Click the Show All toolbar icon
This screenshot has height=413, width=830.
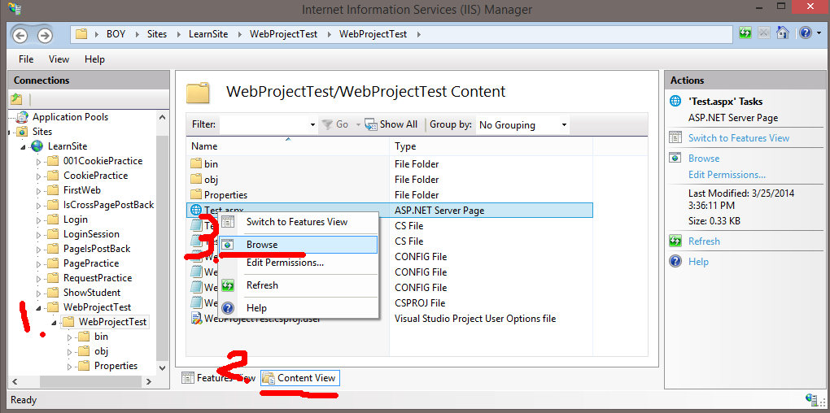click(371, 125)
